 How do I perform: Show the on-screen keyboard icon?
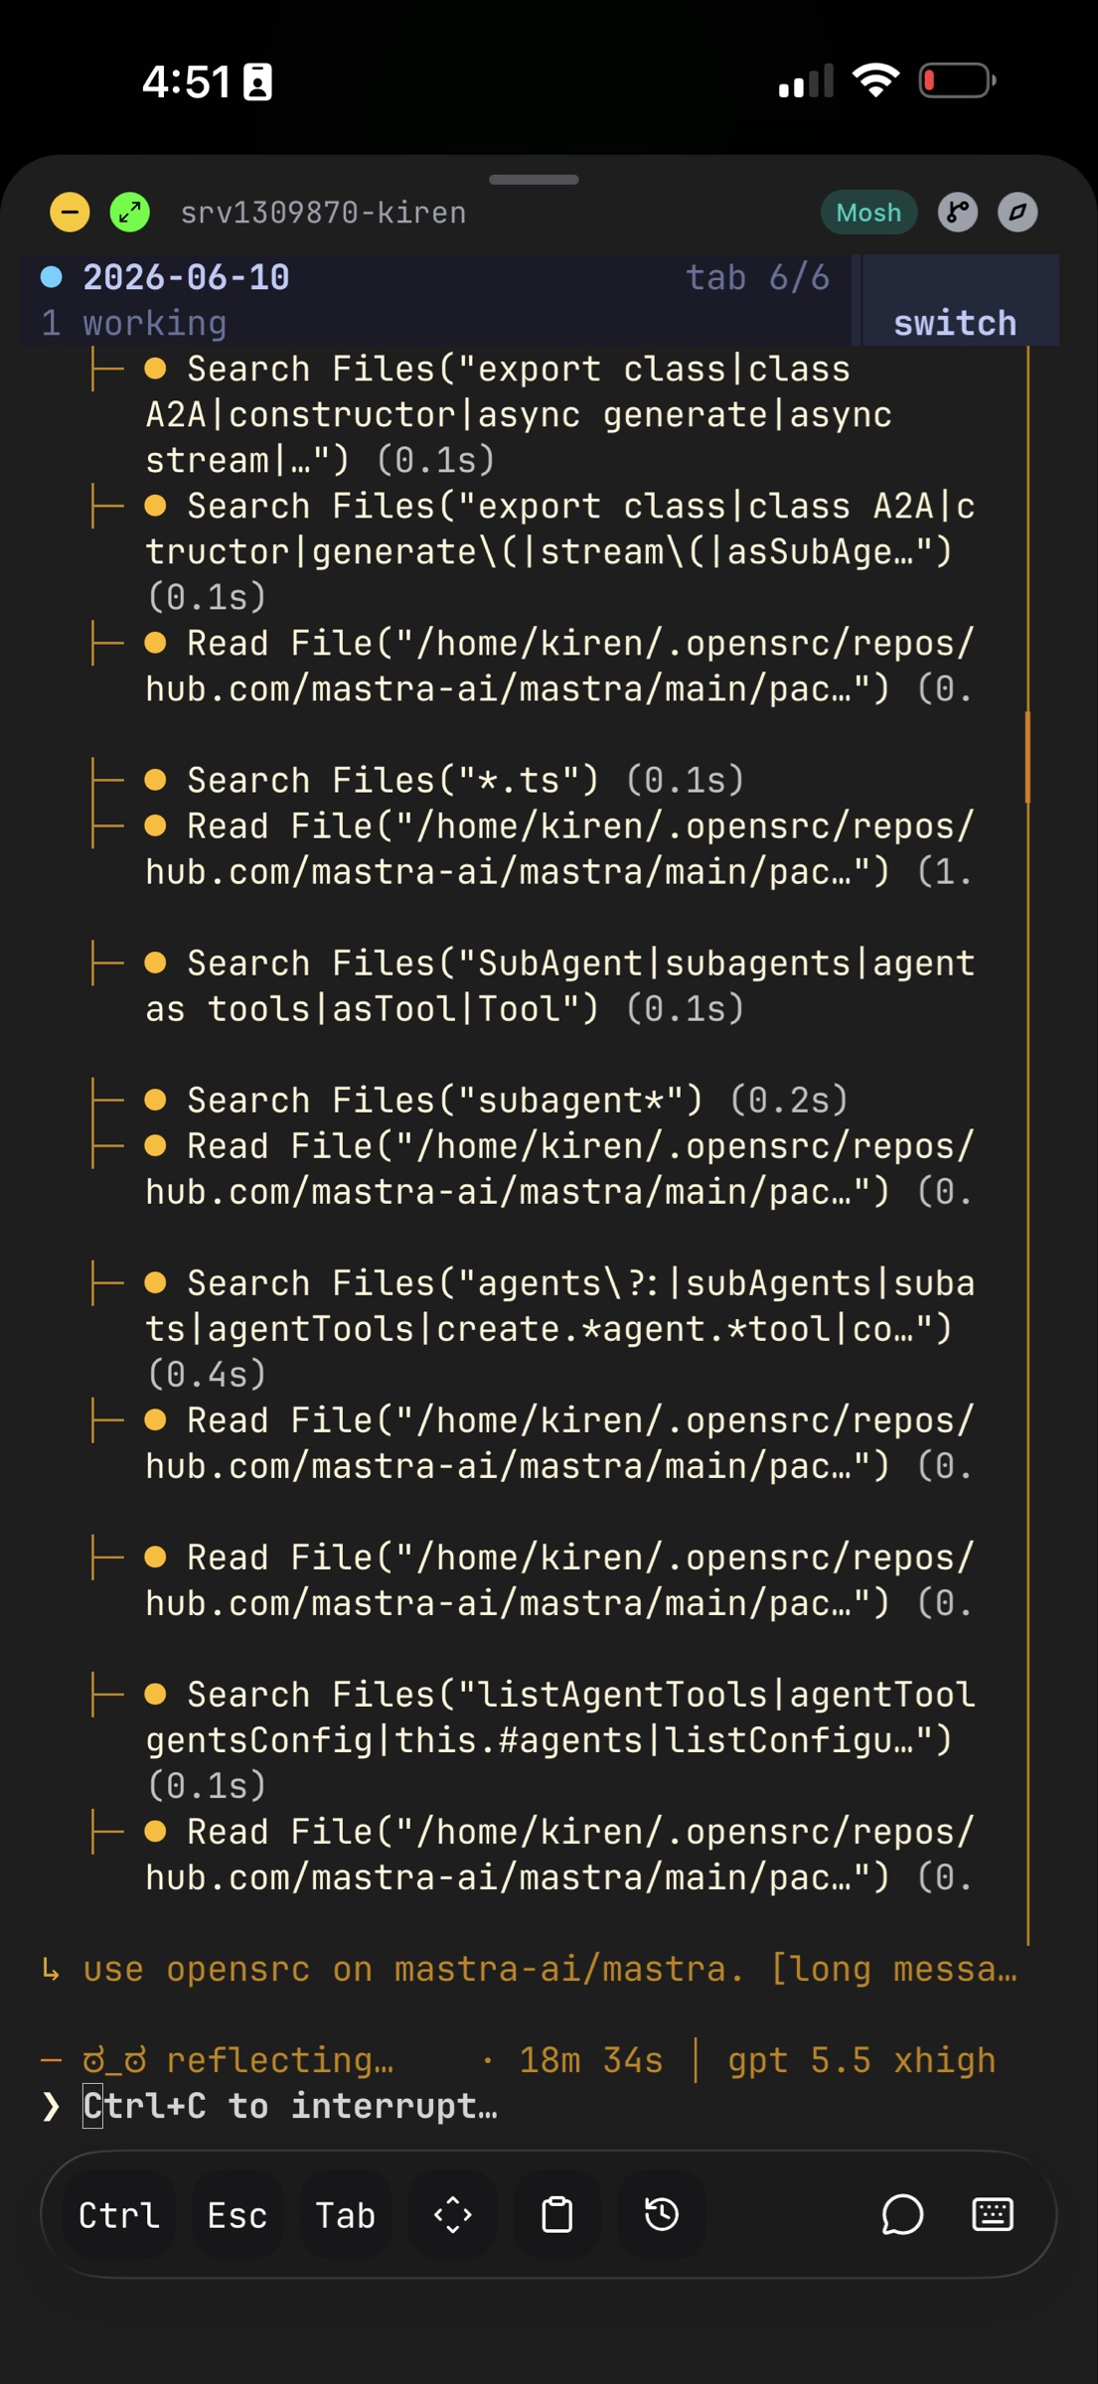pyautogui.click(x=992, y=2214)
